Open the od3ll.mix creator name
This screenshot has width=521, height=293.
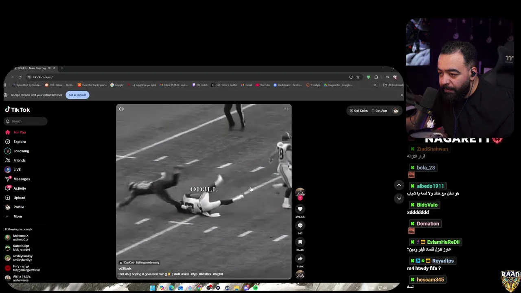(125, 269)
